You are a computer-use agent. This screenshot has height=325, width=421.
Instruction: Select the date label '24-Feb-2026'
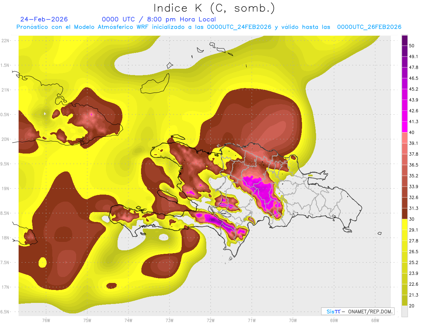(44, 19)
